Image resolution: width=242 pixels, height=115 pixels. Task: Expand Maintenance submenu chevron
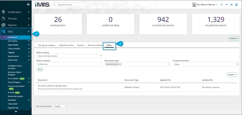pyautogui.click(x=29, y=56)
